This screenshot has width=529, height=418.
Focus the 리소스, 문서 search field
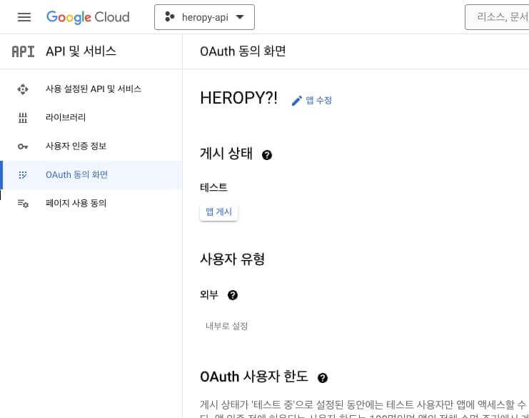[x=497, y=17]
